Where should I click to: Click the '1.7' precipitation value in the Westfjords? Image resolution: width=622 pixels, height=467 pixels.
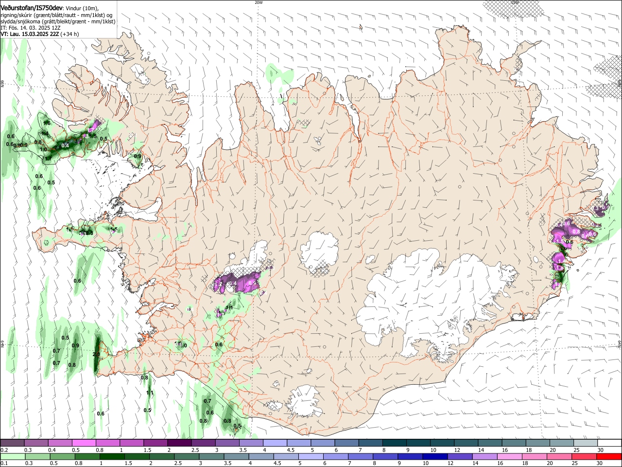click(48, 159)
